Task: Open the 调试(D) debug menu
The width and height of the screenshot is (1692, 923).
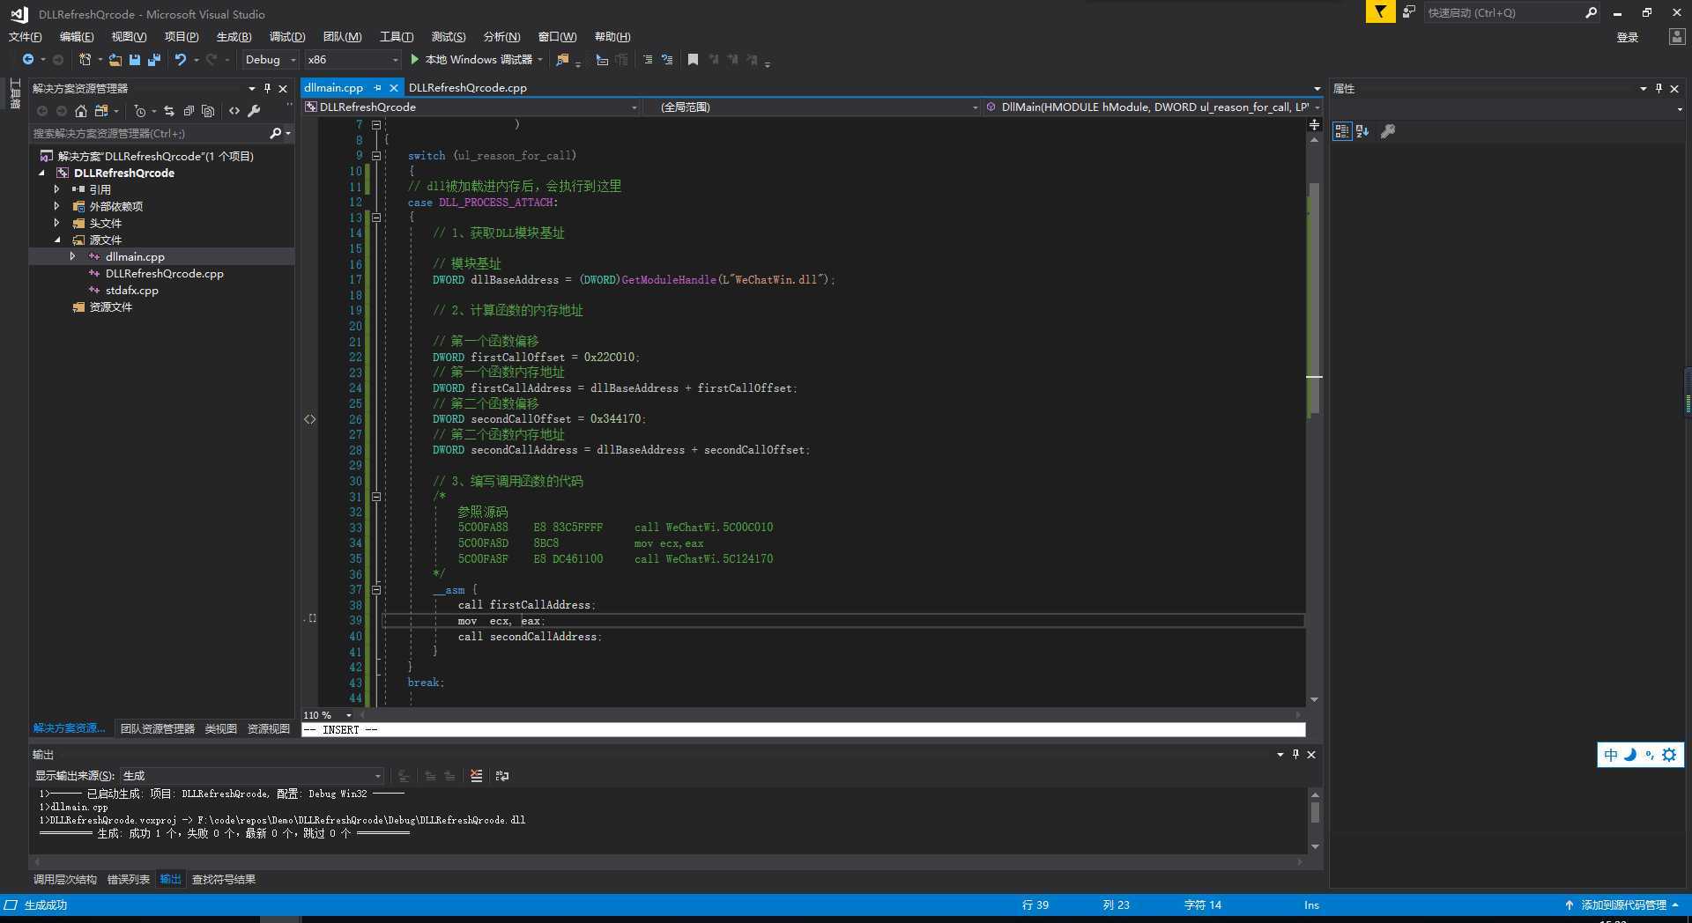Action: click(287, 37)
